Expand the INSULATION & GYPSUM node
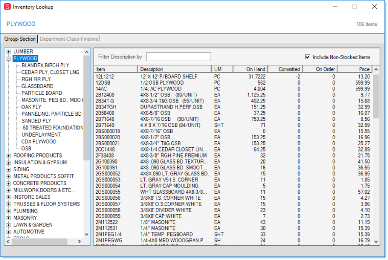 (9, 163)
